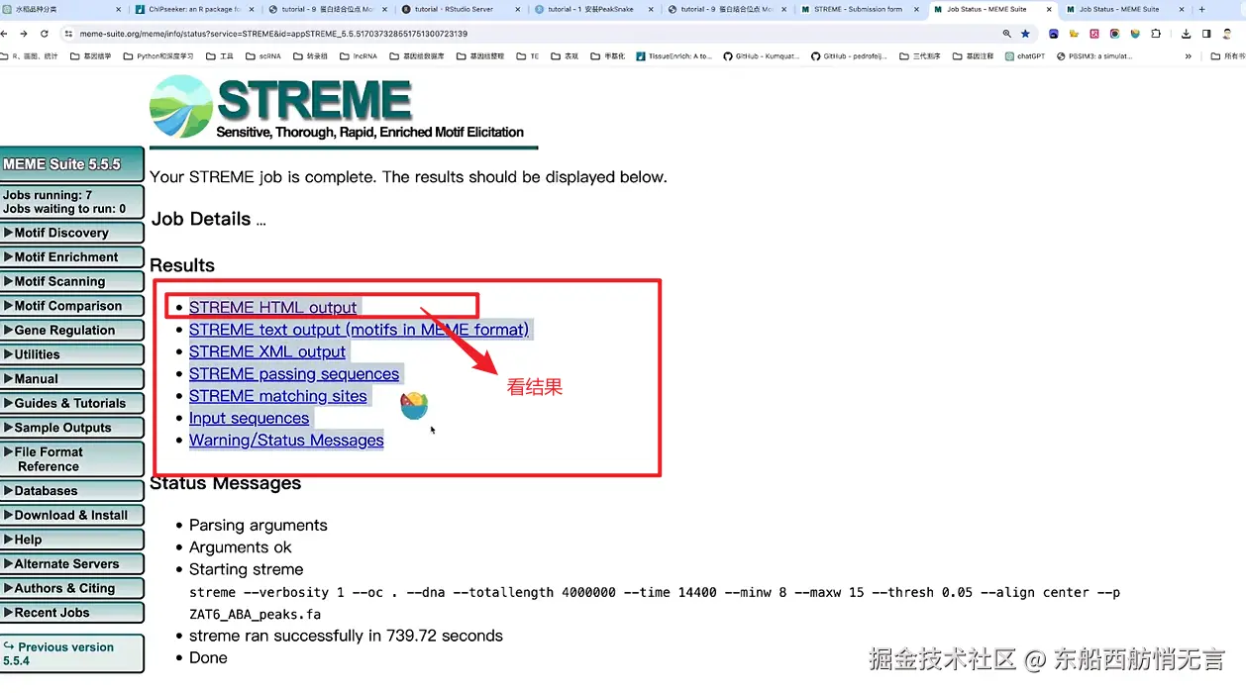The width and height of the screenshot is (1246, 693).
Task: Click the site info icon in address bar
Action: (x=68, y=34)
